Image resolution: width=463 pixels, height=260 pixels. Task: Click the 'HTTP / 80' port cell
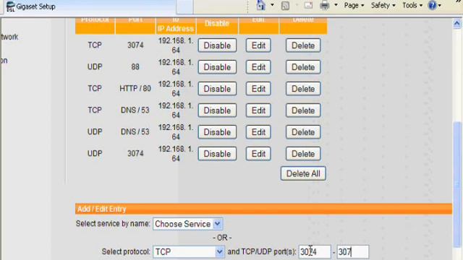coord(135,88)
